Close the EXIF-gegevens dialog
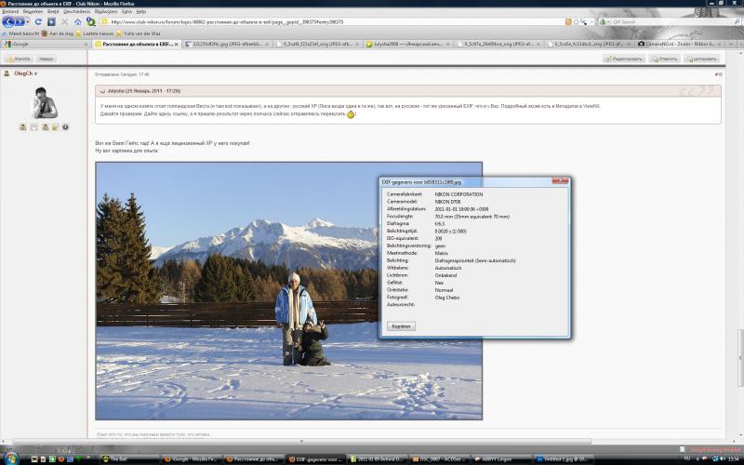Image resolution: width=744 pixels, height=465 pixels. coord(560,180)
